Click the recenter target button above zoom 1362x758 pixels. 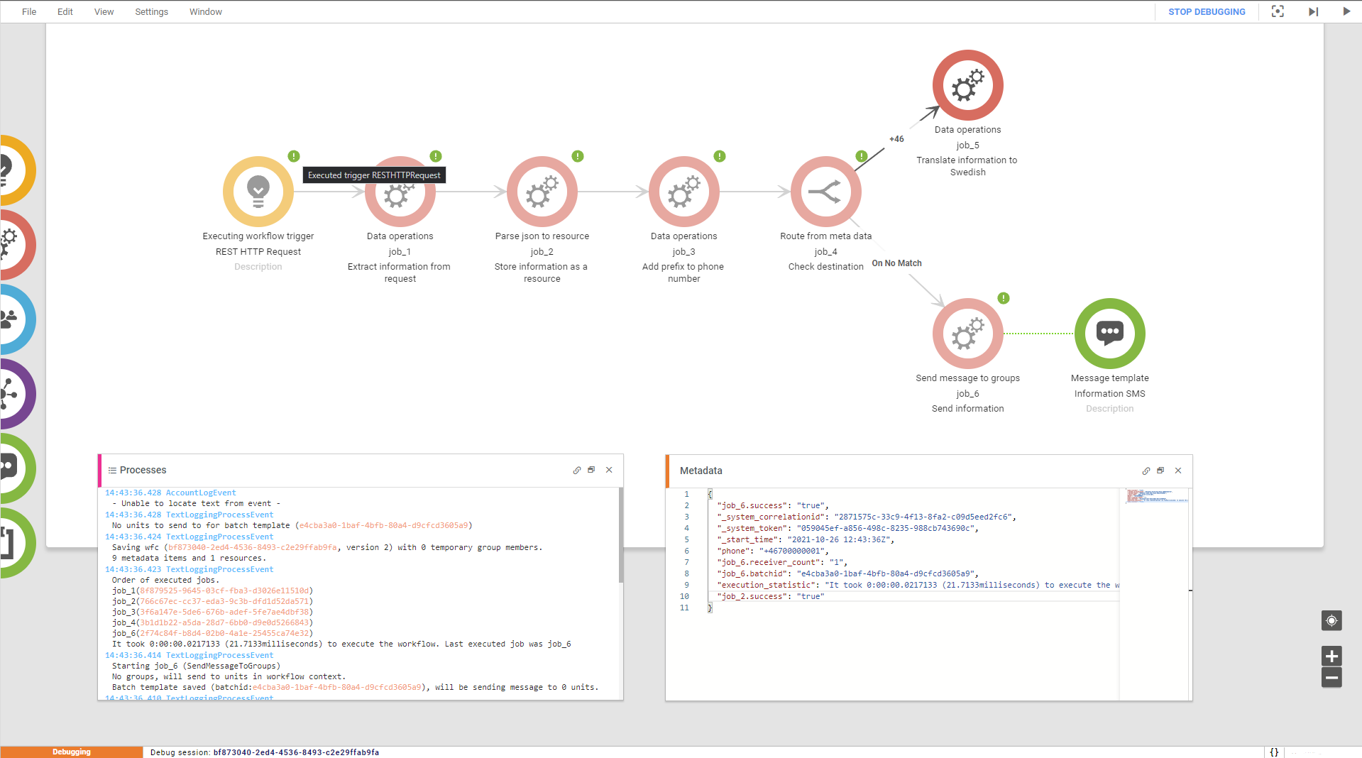1331,620
